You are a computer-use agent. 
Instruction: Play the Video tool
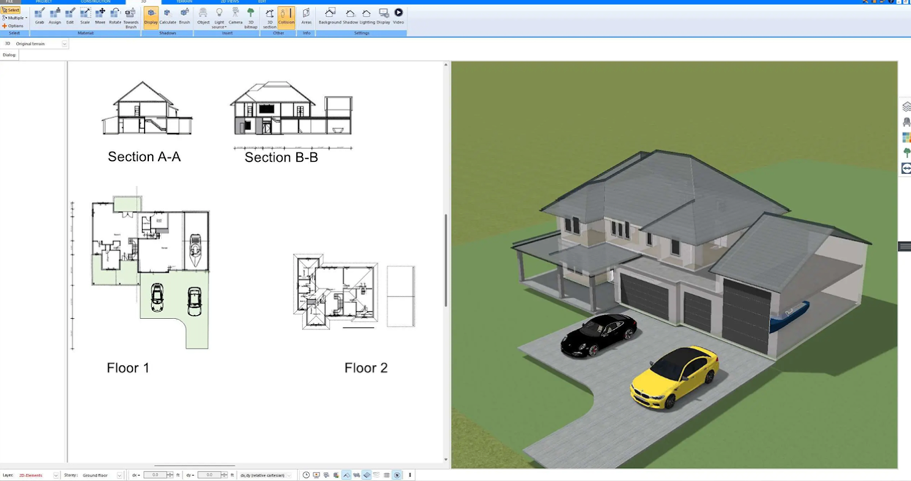[398, 16]
